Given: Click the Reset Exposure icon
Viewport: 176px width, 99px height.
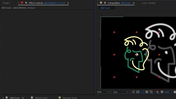Looking at the screenshot, I should click(162, 92).
